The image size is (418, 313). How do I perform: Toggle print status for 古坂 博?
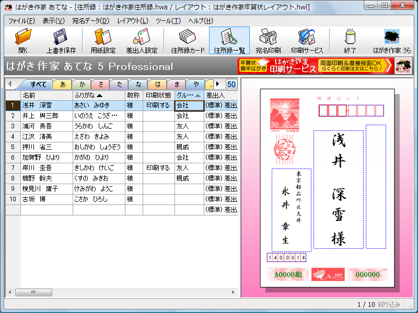pos(159,199)
